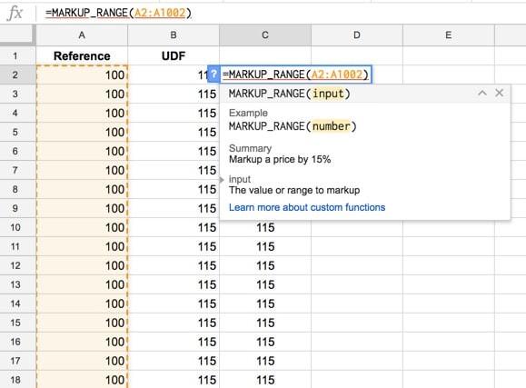526x388 pixels.
Task: Expand the input parameter arrow in tooltip
Action: pos(222,180)
